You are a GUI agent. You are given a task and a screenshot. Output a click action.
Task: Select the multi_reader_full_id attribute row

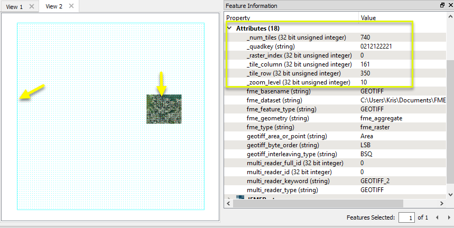(x=336, y=163)
